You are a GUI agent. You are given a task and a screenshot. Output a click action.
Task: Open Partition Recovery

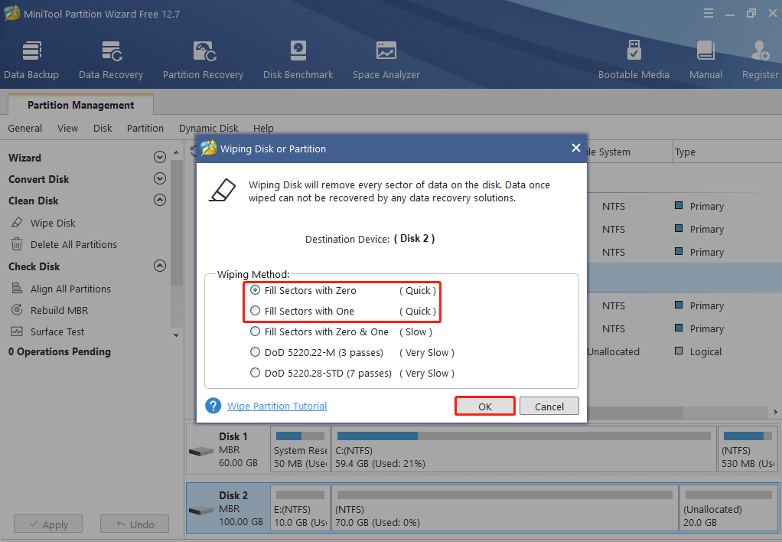point(203,60)
